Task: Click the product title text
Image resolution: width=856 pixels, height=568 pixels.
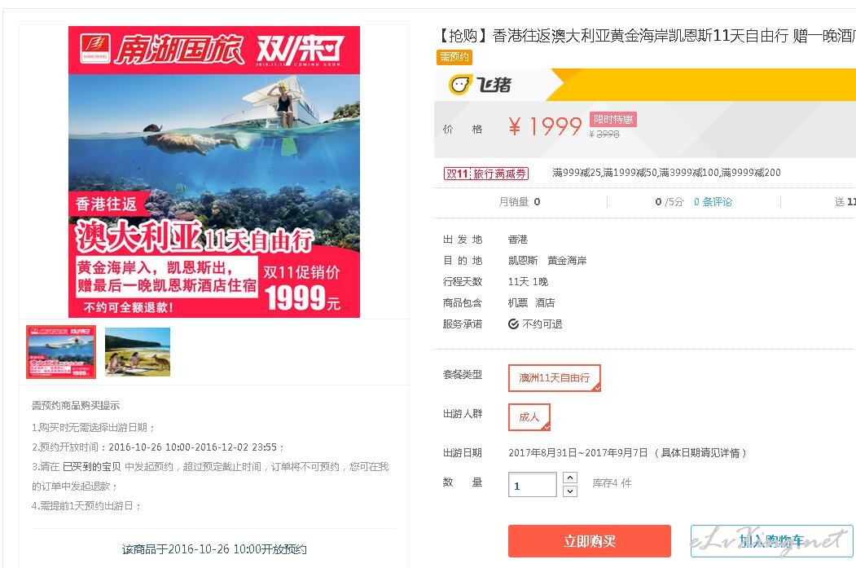Action: [x=646, y=36]
